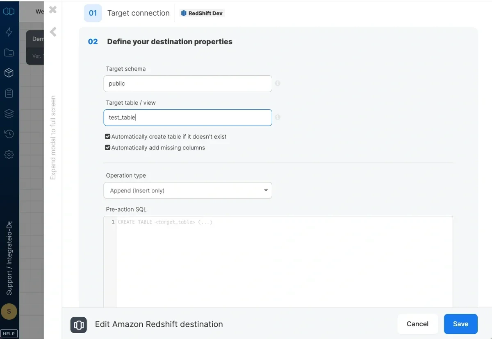Image resolution: width=492 pixels, height=339 pixels.
Task: Open the settings gear in the sidebar
Action: click(9, 154)
